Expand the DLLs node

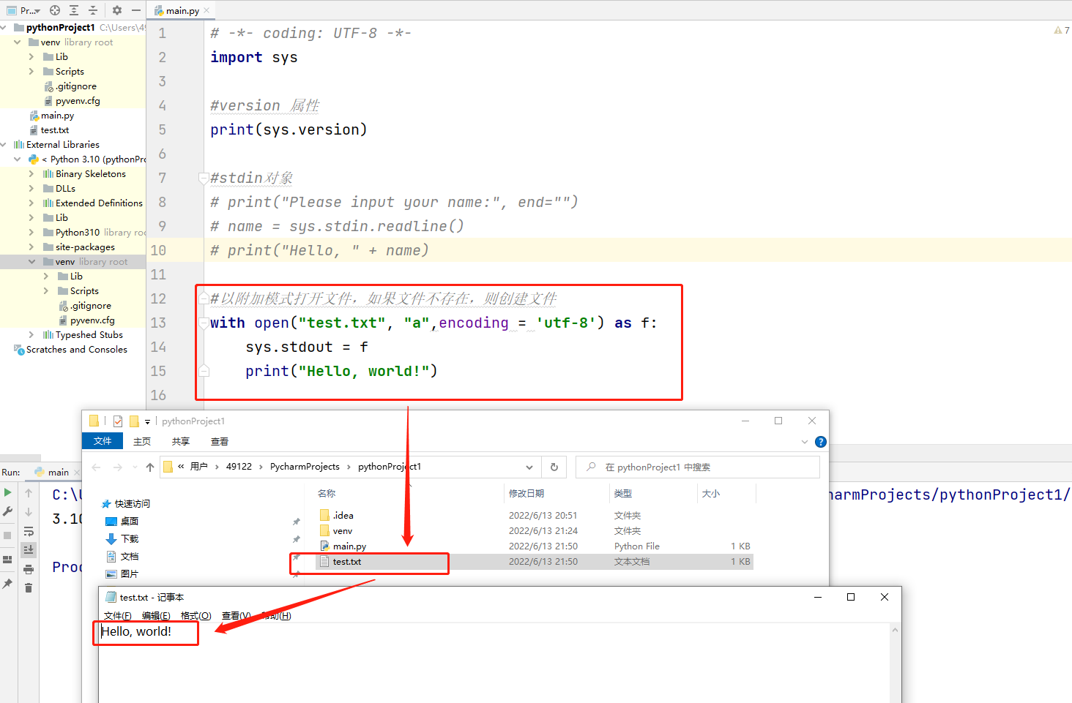31,189
